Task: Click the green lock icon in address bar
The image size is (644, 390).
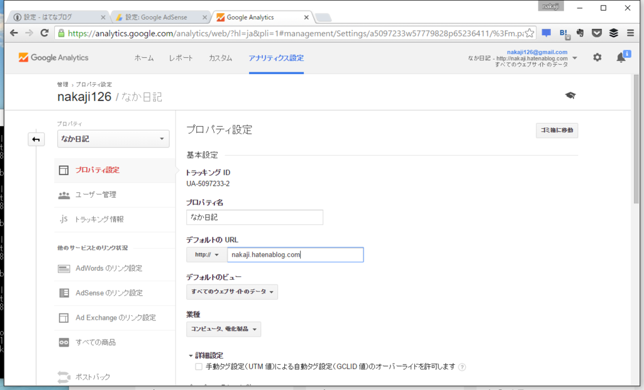Action: click(x=61, y=33)
